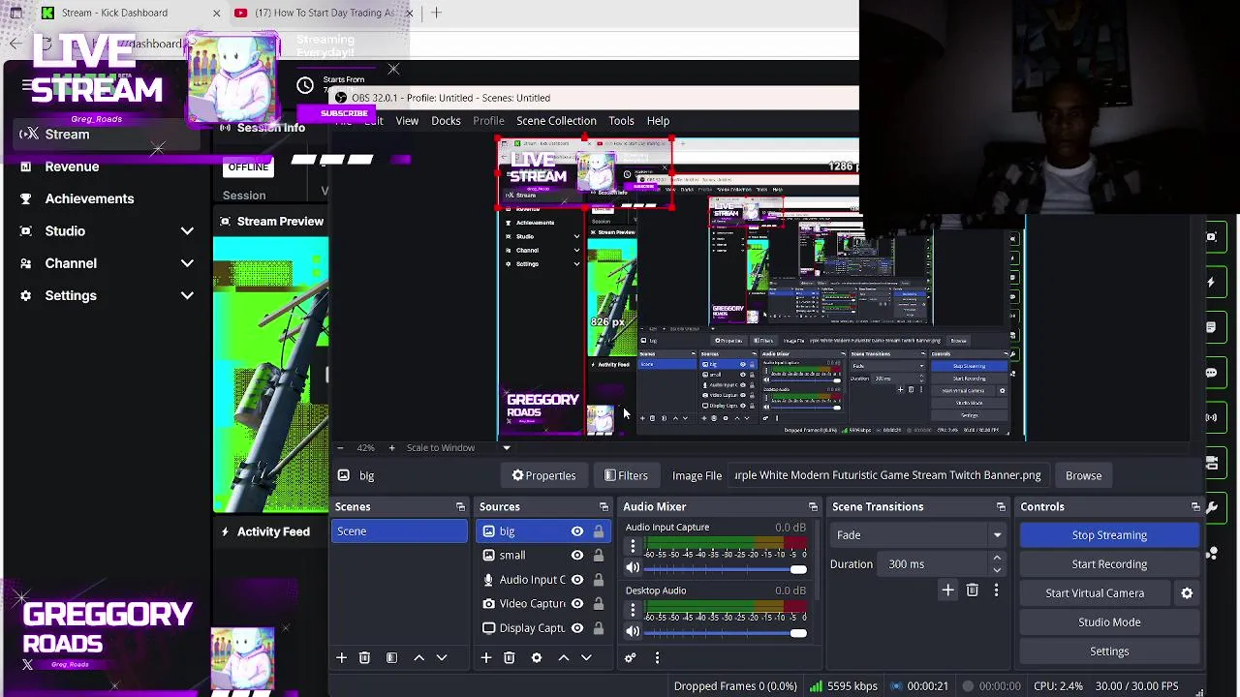Open Audio Mixer bottom three-dot menu

[657, 658]
